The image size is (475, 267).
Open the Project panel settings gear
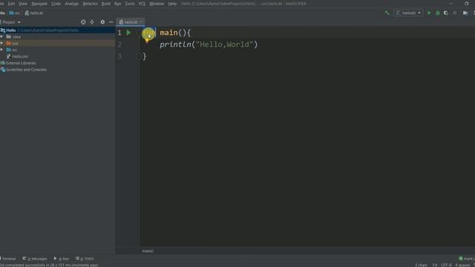click(x=102, y=22)
